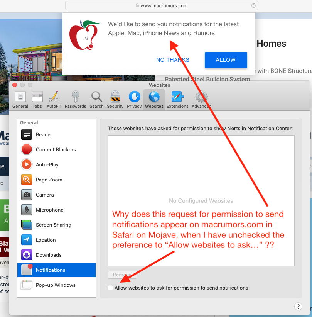Select Microphone in the sidebar
The width and height of the screenshot is (312, 317).
pyautogui.click(x=57, y=210)
